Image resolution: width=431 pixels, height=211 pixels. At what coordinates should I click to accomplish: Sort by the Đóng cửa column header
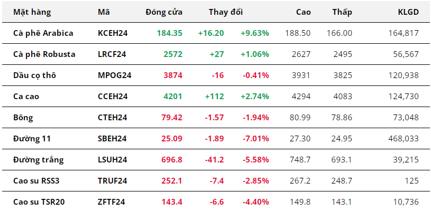click(x=164, y=12)
